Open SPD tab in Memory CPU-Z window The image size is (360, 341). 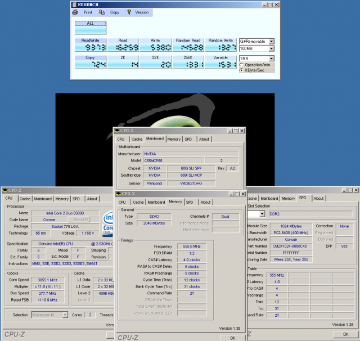pyautogui.click(x=190, y=203)
